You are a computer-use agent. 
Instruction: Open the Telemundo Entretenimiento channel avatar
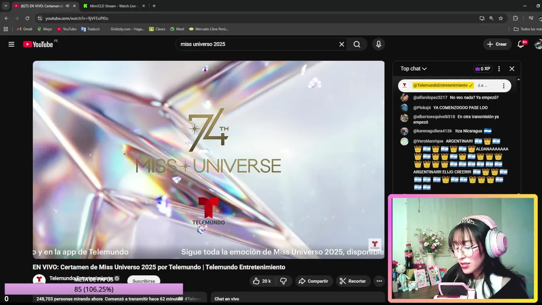[39, 280]
